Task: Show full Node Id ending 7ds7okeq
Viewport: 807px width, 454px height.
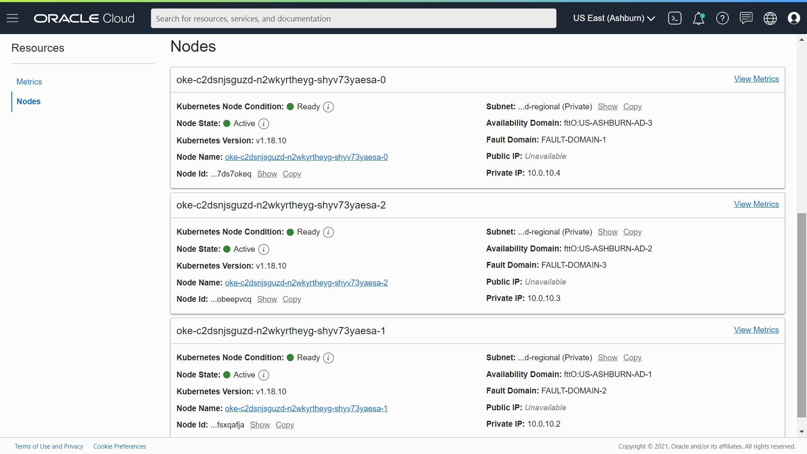Action: click(x=267, y=174)
